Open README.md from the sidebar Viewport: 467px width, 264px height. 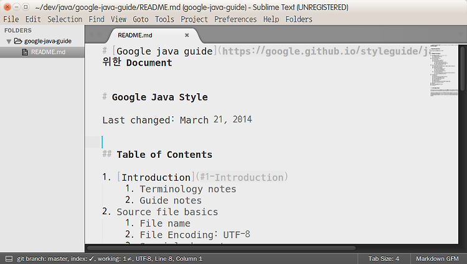48,52
